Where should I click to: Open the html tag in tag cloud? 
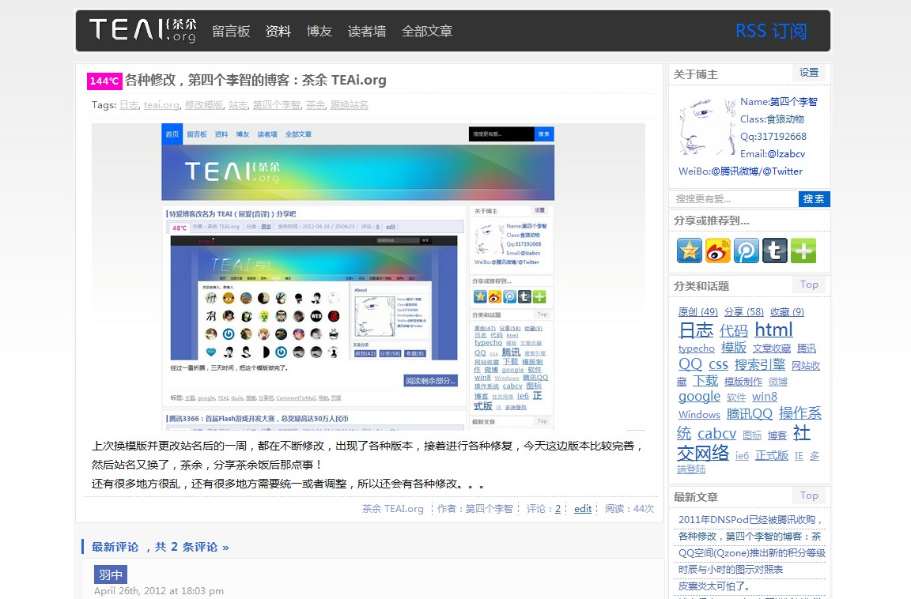coord(773,330)
